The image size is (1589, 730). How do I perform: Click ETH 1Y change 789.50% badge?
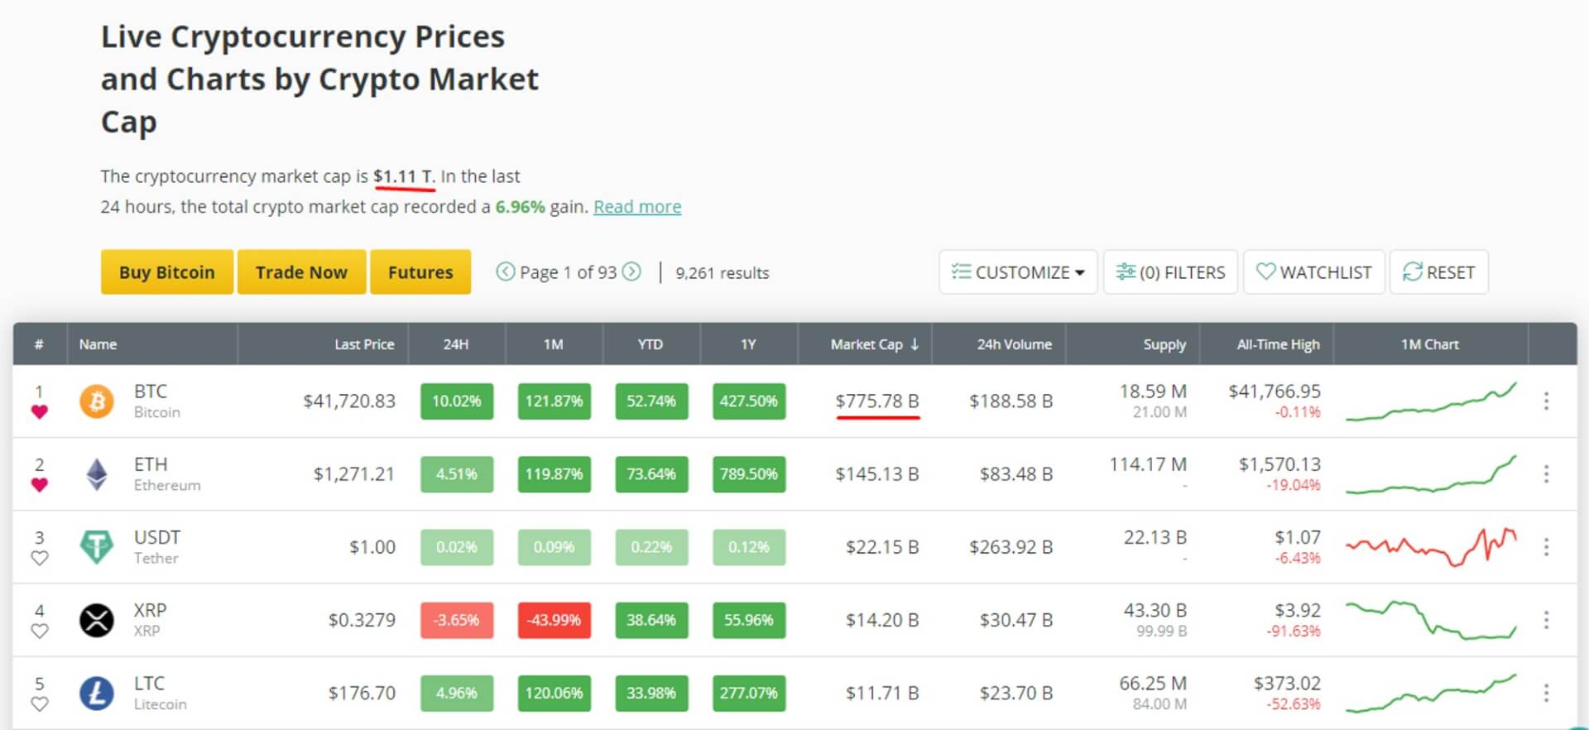pos(749,474)
